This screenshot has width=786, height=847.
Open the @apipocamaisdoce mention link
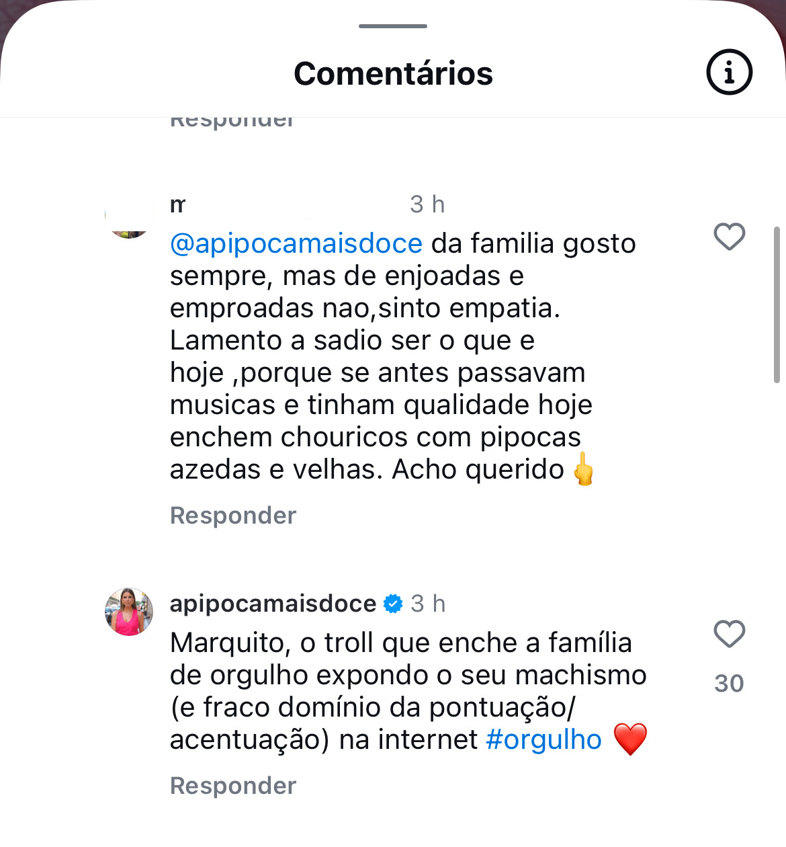coord(296,243)
